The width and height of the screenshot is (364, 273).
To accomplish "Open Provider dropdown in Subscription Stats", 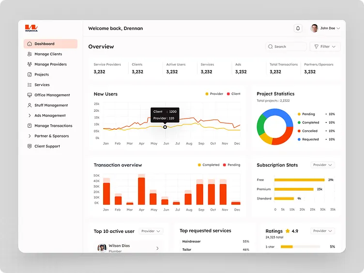I will (x=322, y=165).
